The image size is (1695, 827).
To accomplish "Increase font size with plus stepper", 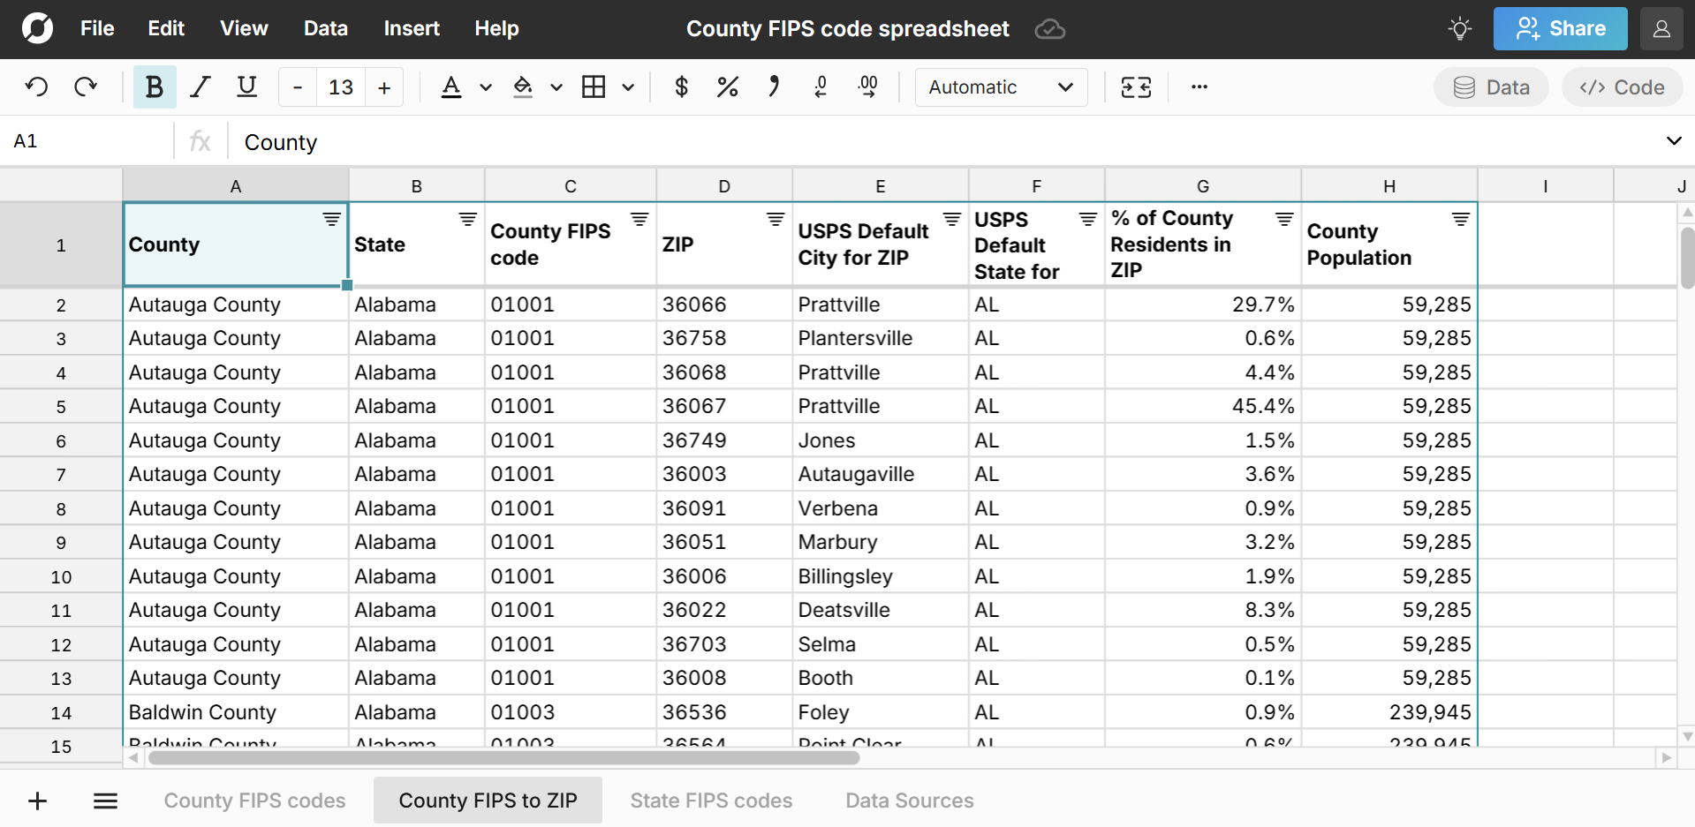I will [384, 87].
